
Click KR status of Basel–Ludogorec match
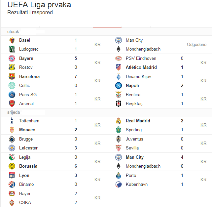(x=97, y=45)
